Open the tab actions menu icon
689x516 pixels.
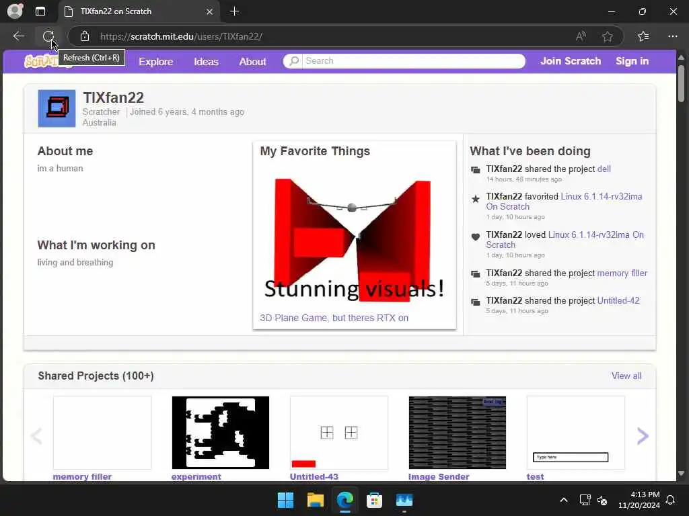pos(40,11)
